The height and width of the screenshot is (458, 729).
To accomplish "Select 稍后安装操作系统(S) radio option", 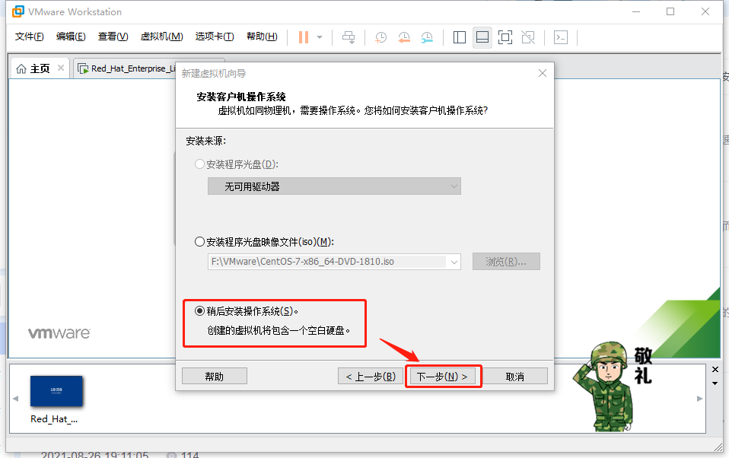I will coord(199,310).
